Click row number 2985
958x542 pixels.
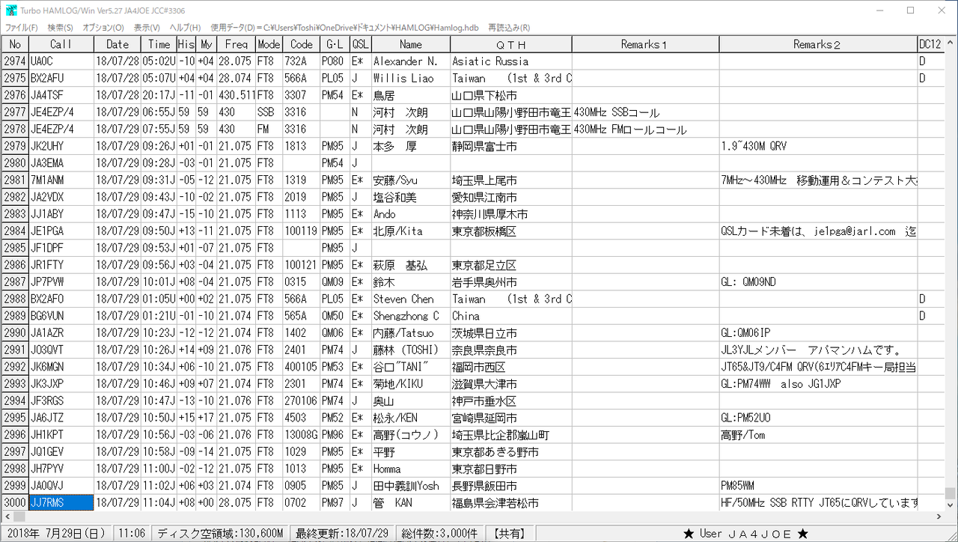coord(15,248)
